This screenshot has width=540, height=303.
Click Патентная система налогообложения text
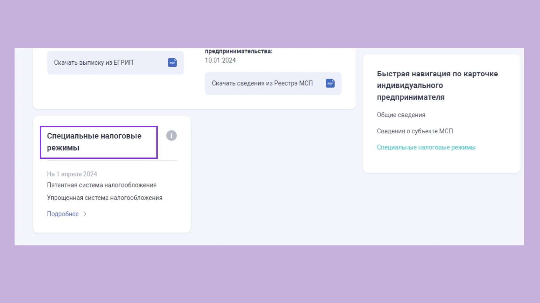point(102,185)
